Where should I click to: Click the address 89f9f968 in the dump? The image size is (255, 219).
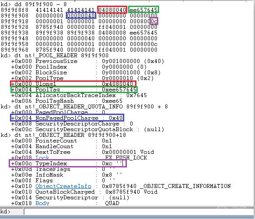pos(15,49)
